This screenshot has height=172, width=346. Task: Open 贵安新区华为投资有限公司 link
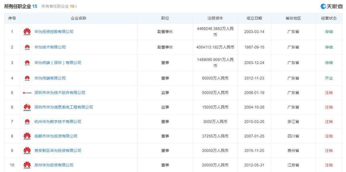pyautogui.click(x=58, y=151)
